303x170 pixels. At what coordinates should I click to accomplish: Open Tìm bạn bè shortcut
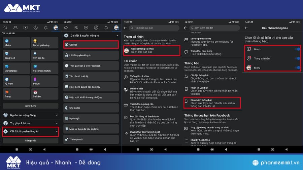(x=45, y=55)
